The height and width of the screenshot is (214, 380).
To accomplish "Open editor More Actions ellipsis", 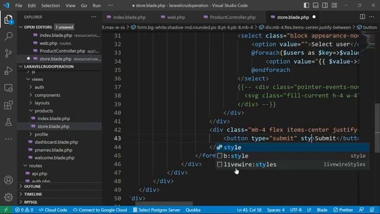I will pyautogui.click(x=372, y=17).
